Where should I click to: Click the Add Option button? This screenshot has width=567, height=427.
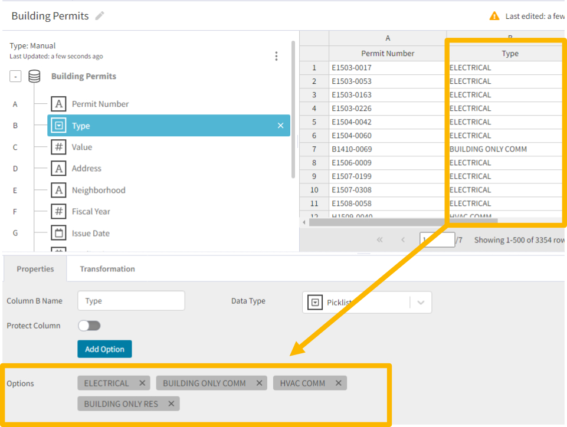point(104,349)
